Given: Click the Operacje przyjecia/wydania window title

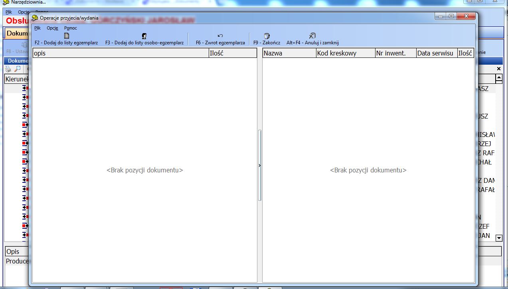Looking at the screenshot, I should pyautogui.click(x=69, y=18).
